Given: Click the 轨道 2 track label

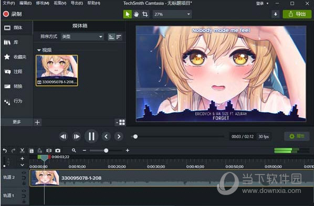Looking at the screenshot, I should tap(9, 177).
